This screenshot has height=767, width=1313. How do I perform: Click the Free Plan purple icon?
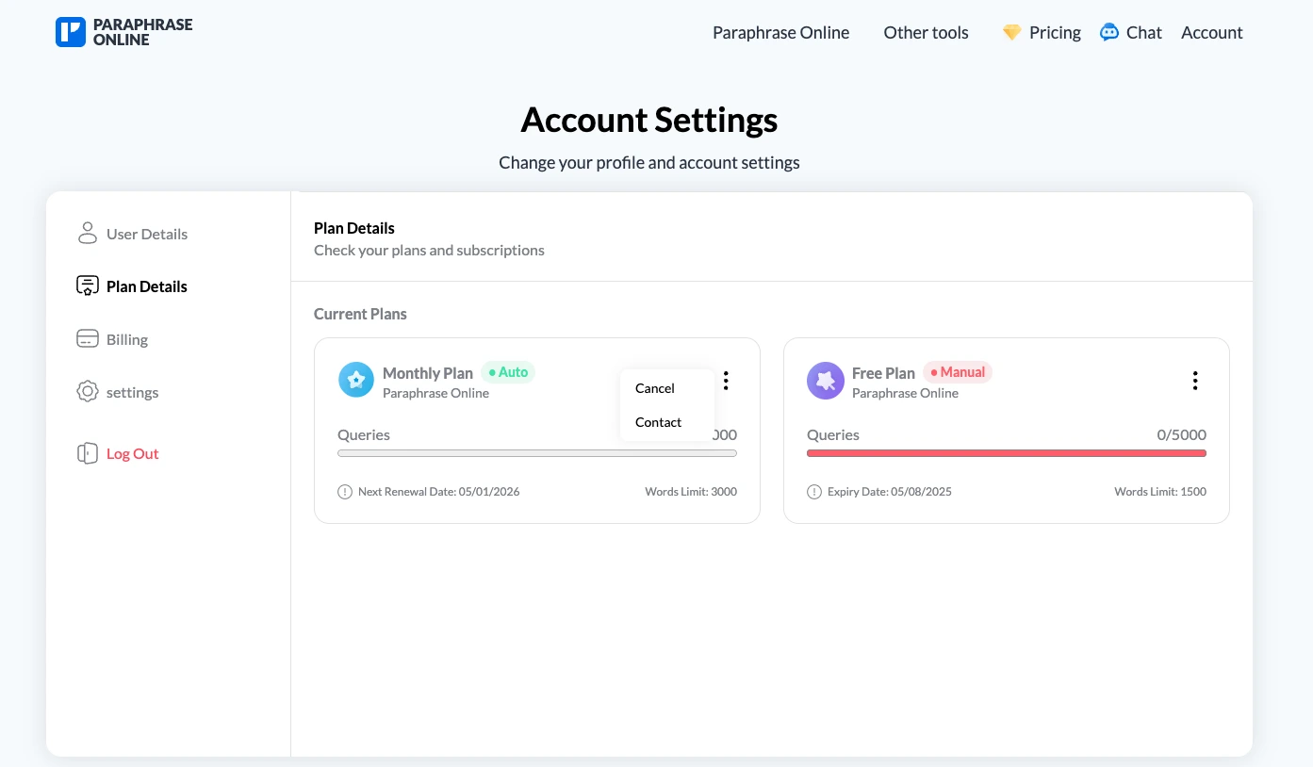[x=826, y=380]
